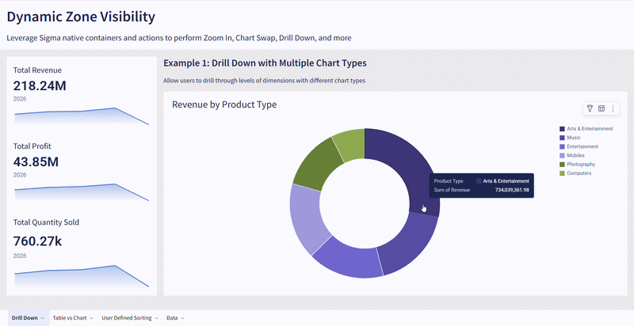Open the User Defined Sorting tab arrow
Viewport: 634px width, 326px height.
pyautogui.click(x=156, y=318)
